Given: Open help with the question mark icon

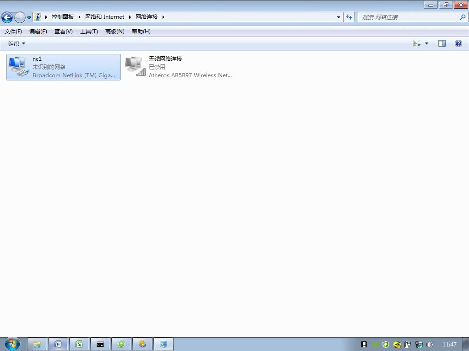Looking at the screenshot, I should click(x=458, y=43).
